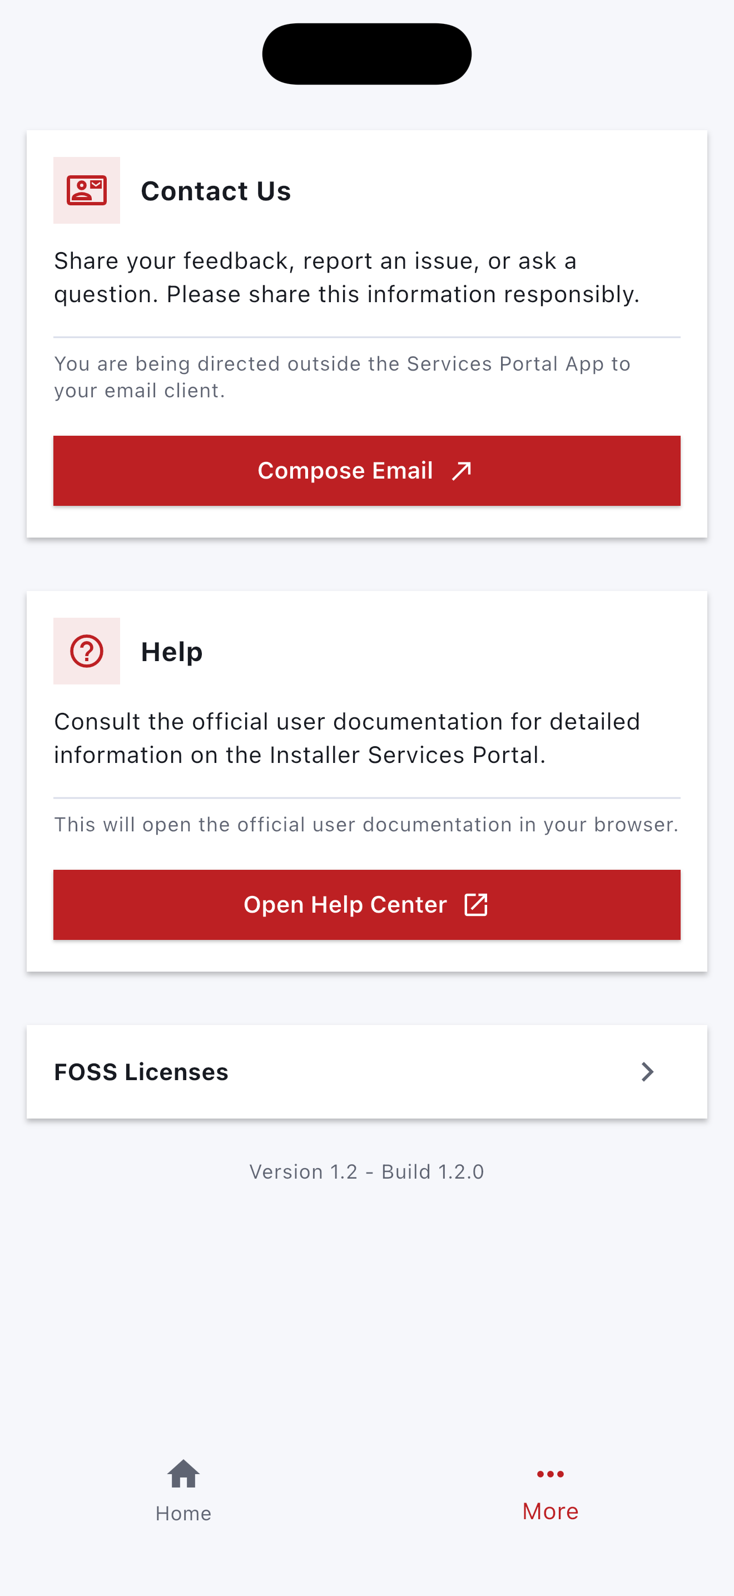Click the More three-dots icon
The image size is (734, 1596).
pyautogui.click(x=550, y=1474)
